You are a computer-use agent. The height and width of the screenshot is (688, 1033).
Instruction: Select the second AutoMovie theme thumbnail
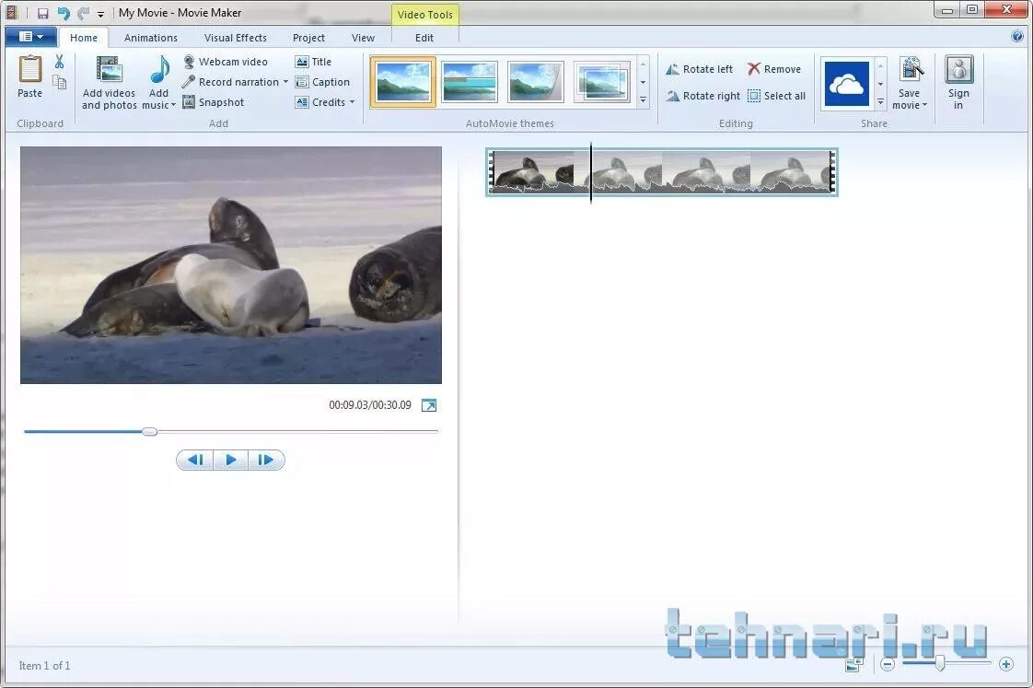[470, 81]
